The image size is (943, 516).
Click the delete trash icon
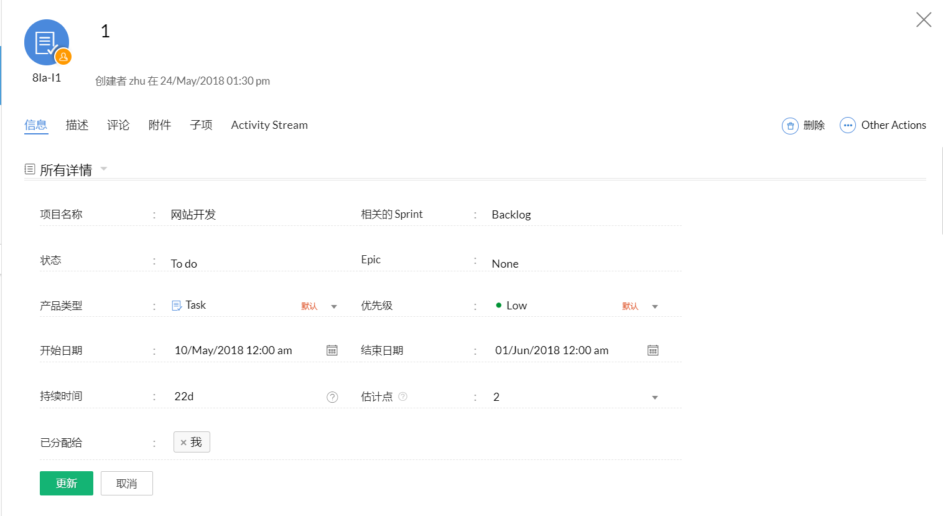pyautogui.click(x=789, y=126)
